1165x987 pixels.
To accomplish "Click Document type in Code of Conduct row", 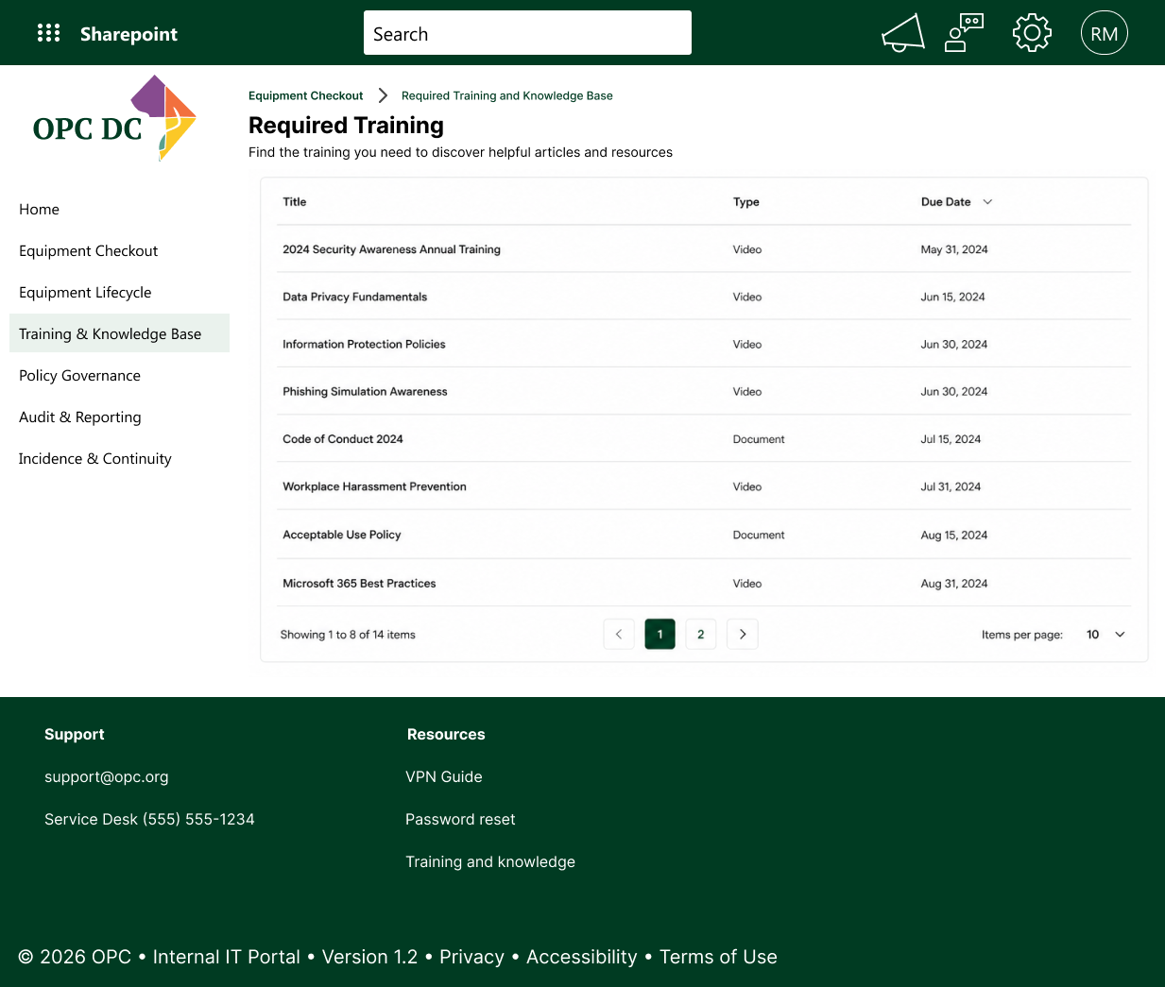I will pos(759,439).
